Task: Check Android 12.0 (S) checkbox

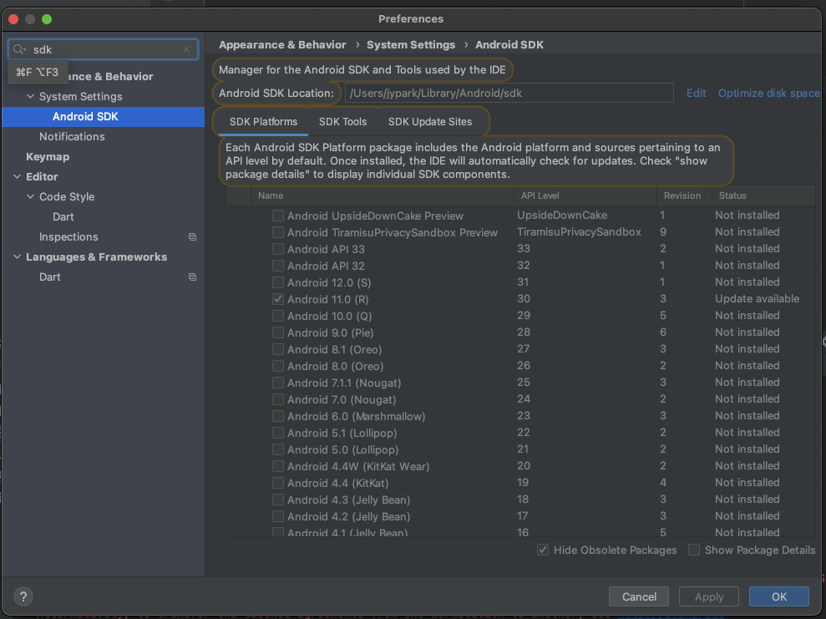Action: [x=278, y=282]
